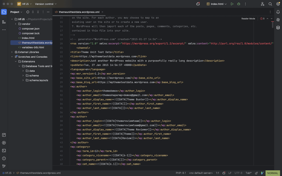Viewport: 282px width, 176px height.
Task: Open the Project view selector menu
Action: tap(16, 12)
